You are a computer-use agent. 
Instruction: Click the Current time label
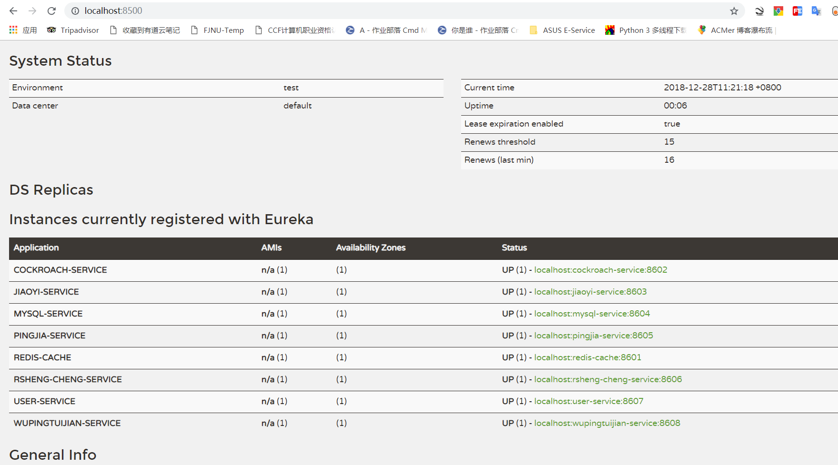(489, 88)
